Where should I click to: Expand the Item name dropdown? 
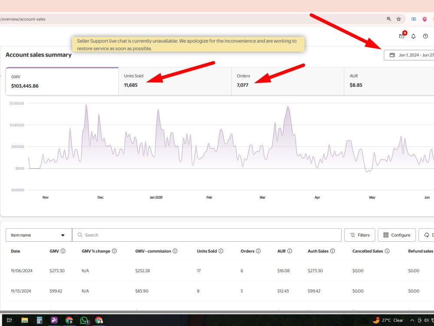[39, 235]
